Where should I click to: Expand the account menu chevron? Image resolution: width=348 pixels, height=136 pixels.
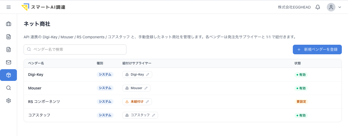(340, 7)
